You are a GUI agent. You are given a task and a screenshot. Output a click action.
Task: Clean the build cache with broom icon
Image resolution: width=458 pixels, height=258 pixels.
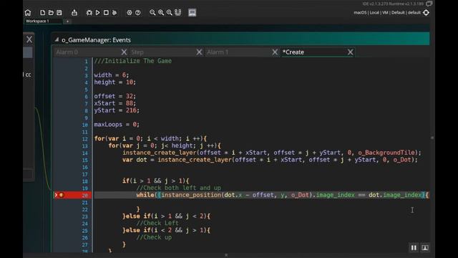[114, 13]
